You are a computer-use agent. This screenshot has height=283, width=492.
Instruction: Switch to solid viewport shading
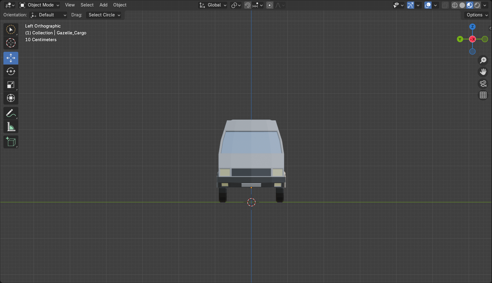(462, 5)
